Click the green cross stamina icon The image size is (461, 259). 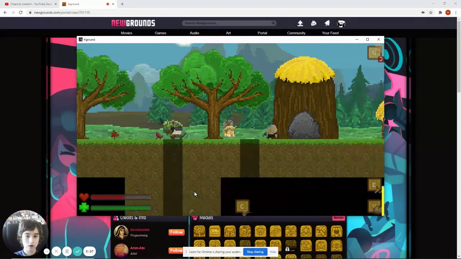point(84,208)
